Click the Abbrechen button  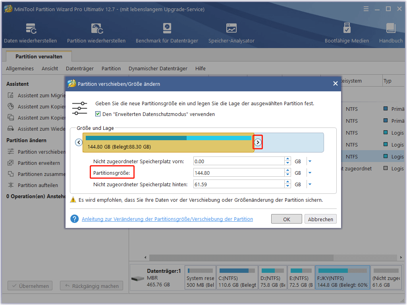click(x=320, y=219)
